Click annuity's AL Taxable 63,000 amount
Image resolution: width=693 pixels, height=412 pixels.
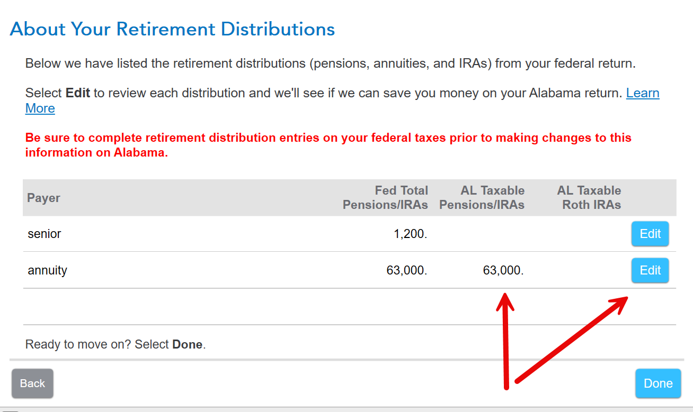tap(503, 270)
